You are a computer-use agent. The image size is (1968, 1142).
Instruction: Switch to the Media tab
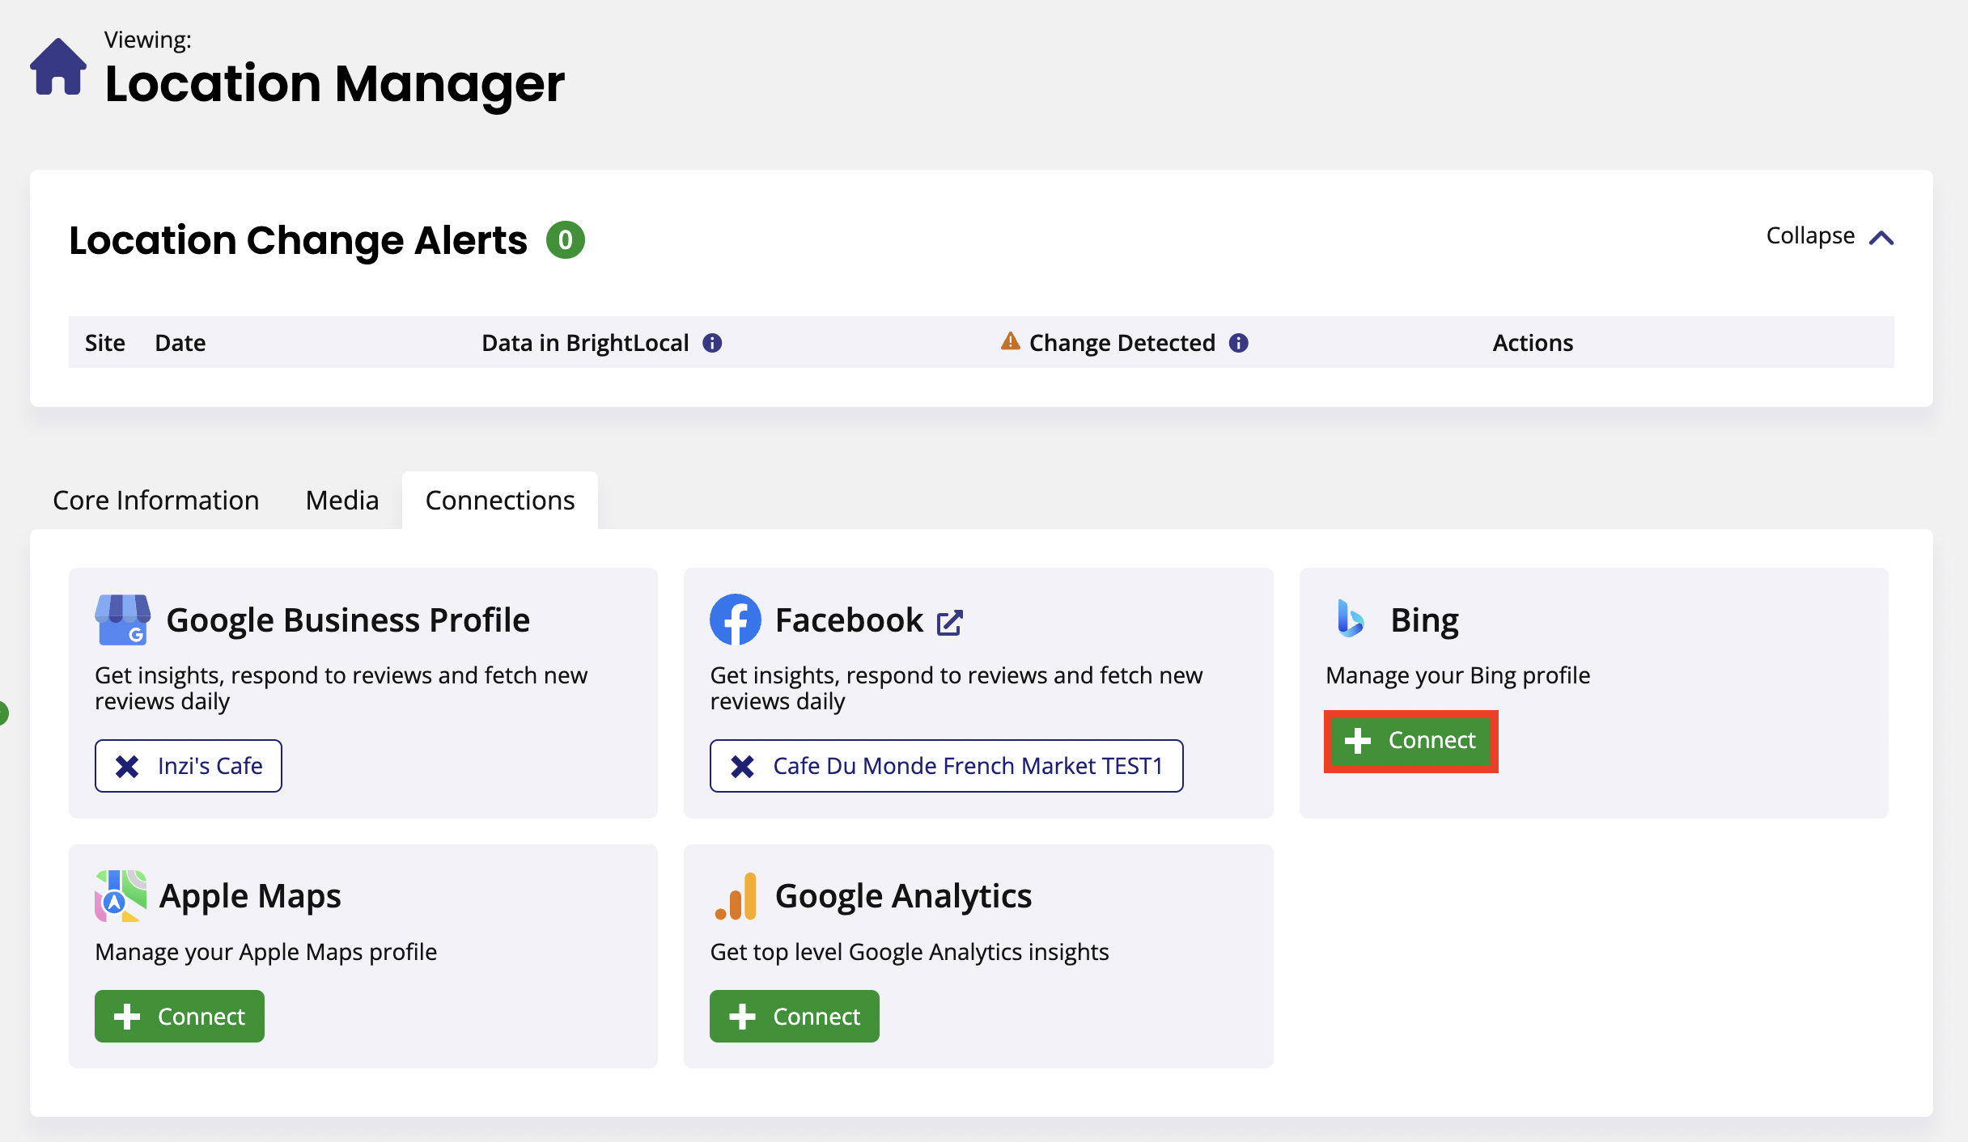342,500
